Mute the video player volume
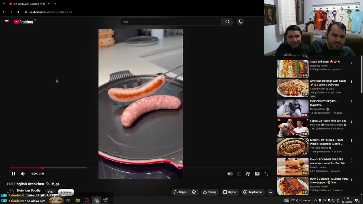The image size is (363, 204). click(x=23, y=174)
